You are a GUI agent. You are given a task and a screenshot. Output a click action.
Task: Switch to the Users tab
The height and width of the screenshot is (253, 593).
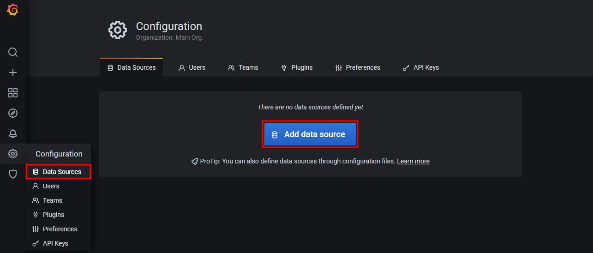point(192,67)
